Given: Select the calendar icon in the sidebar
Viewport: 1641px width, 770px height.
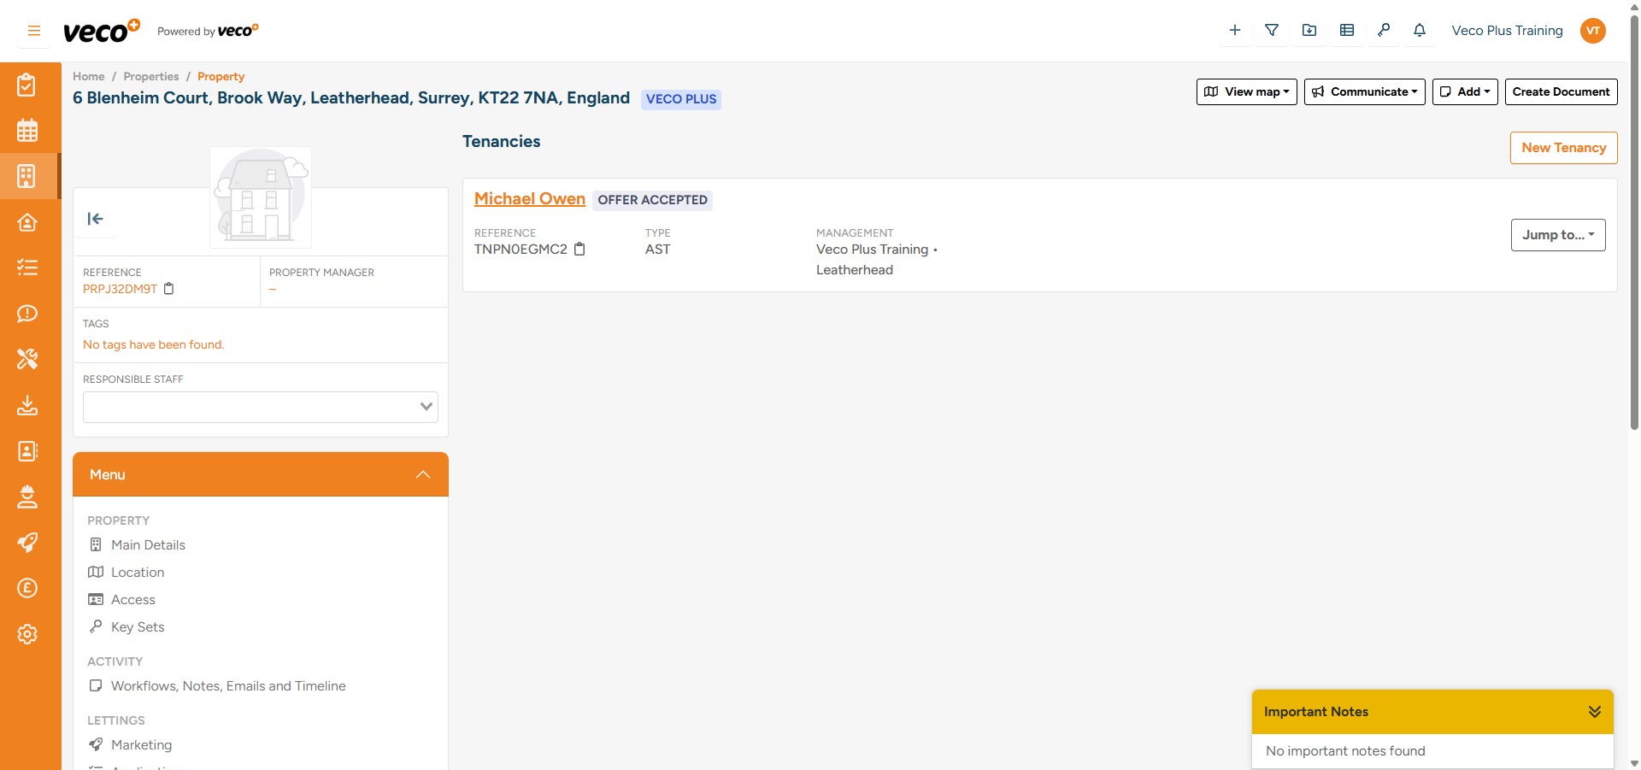Looking at the screenshot, I should (x=28, y=130).
